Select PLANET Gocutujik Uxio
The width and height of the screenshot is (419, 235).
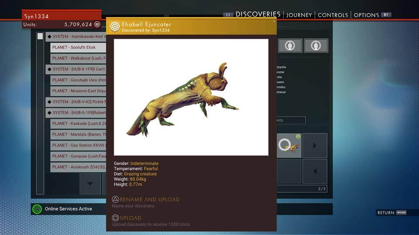(78, 80)
